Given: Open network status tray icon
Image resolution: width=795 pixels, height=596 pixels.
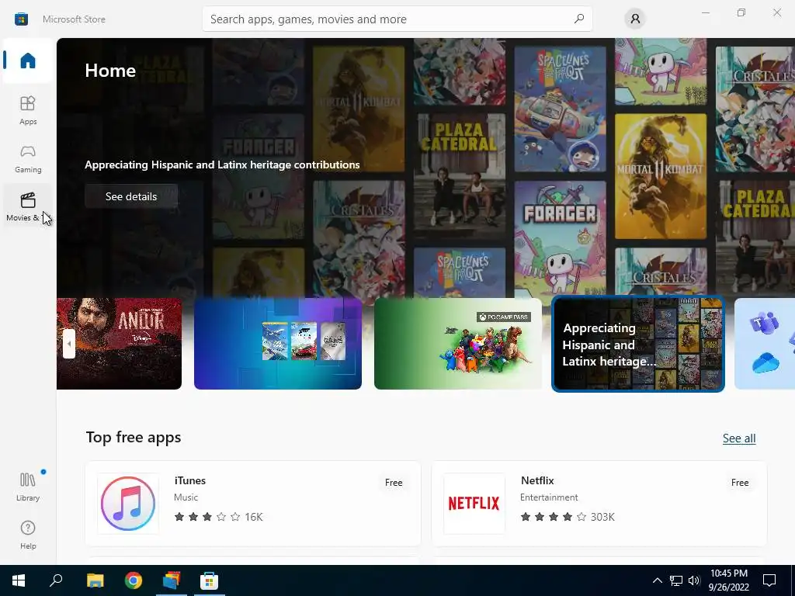Looking at the screenshot, I should (676, 580).
